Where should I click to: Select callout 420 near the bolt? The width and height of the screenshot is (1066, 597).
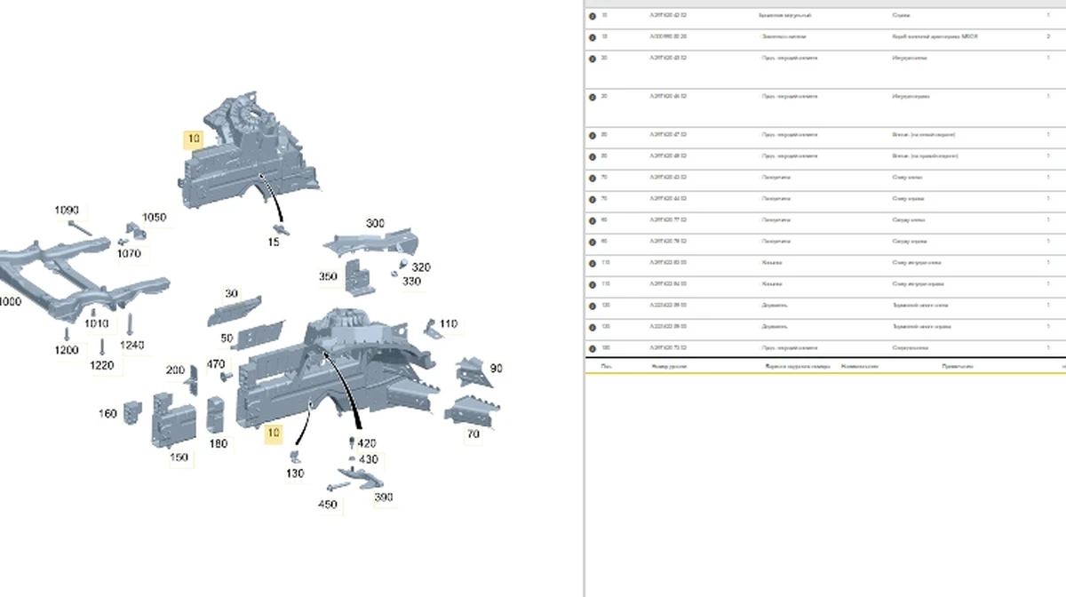click(366, 443)
